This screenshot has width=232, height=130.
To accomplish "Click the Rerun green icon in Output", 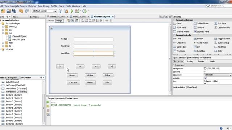I will tap(48, 102).
